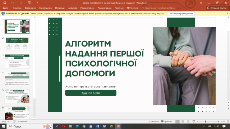The image size is (230, 129).
Task: Click the Save icon in quick access toolbar
Action: click(5, 3)
